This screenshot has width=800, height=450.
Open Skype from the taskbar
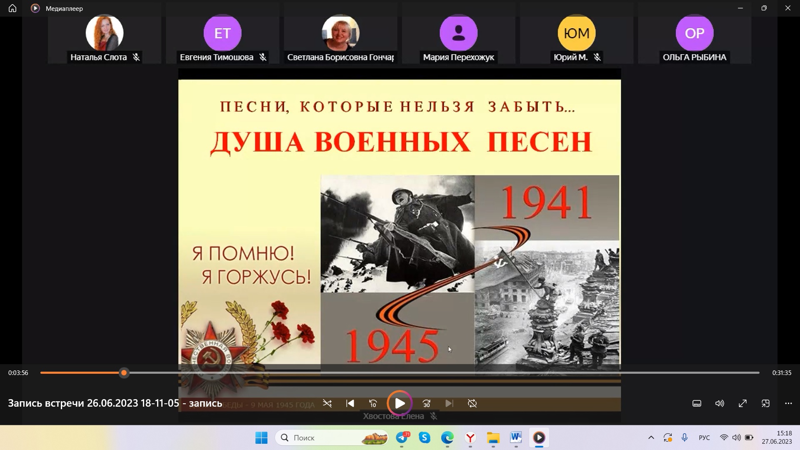tap(425, 438)
